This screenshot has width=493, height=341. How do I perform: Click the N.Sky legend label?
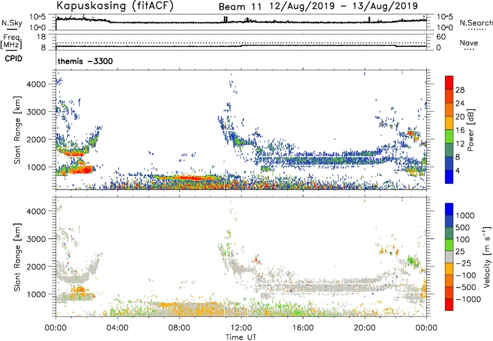[12, 23]
